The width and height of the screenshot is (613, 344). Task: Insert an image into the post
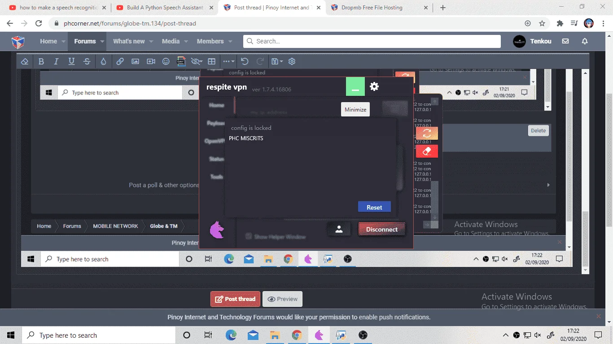(x=135, y=61)
